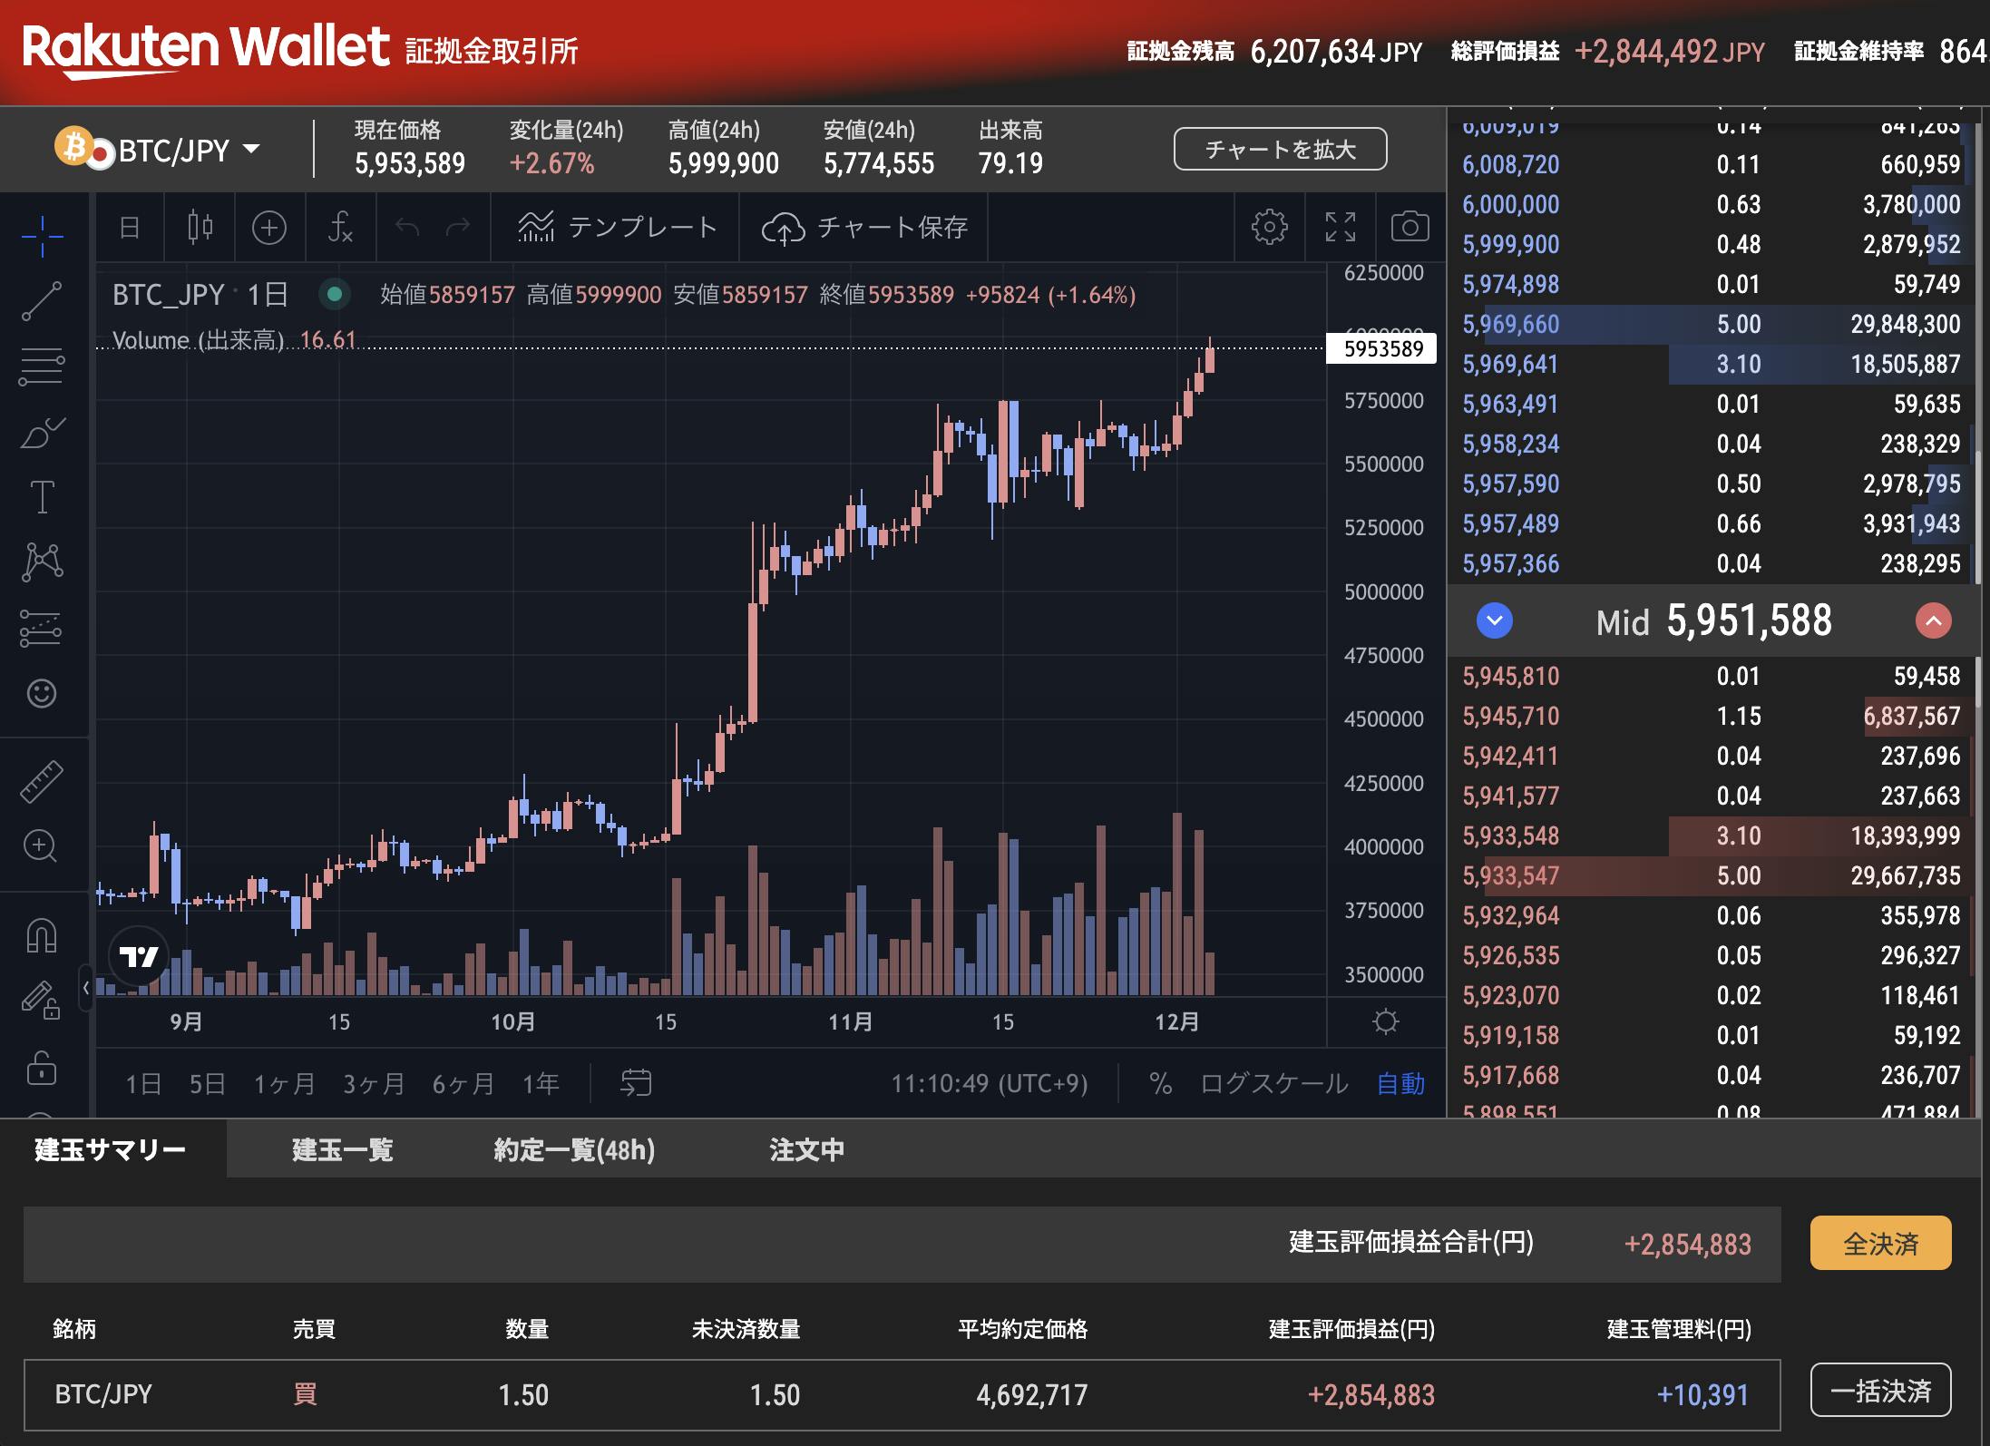The width and height of the screenshot is (1990, 1446).
Task: Take a chart snapshot with the camera icon
Action: coord(1409,228)
